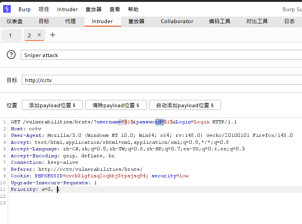Click the Referer header line

click(x=77, y=169)
